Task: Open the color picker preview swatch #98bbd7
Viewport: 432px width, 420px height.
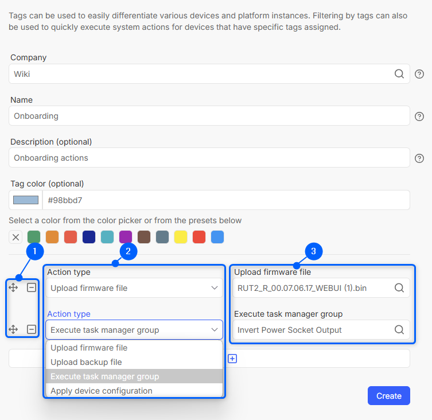Action: point(26,200)
